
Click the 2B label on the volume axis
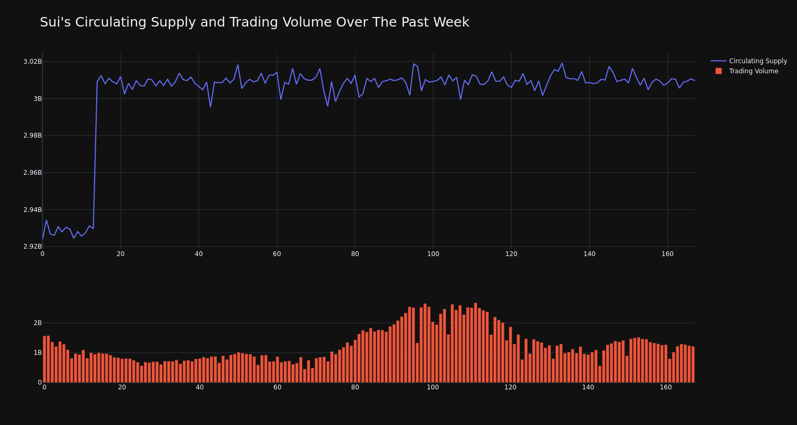(x=37, y=323)
